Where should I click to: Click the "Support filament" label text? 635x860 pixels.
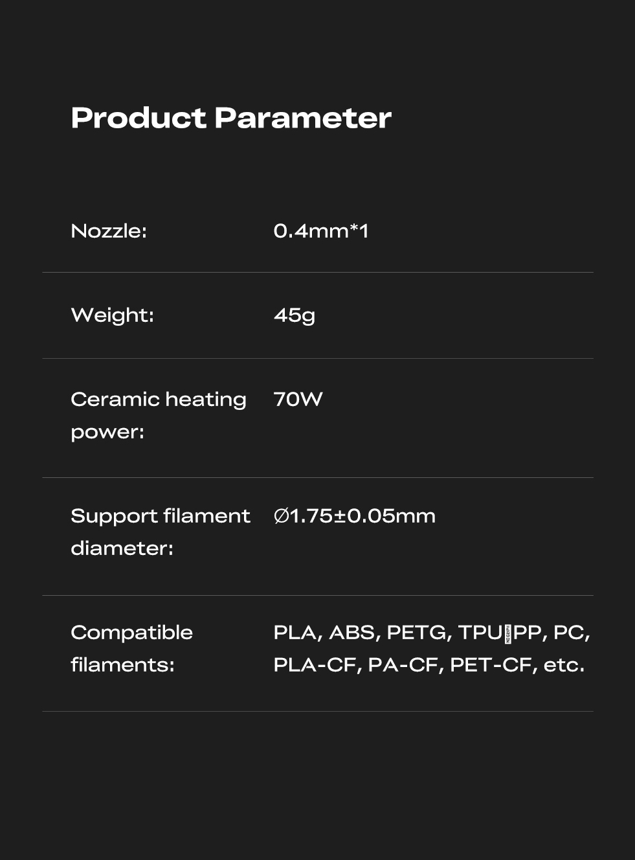(x=160, y=516)
